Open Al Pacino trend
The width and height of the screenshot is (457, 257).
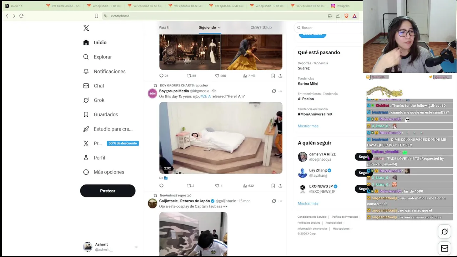pyautogui.click(x=306, y=99)
